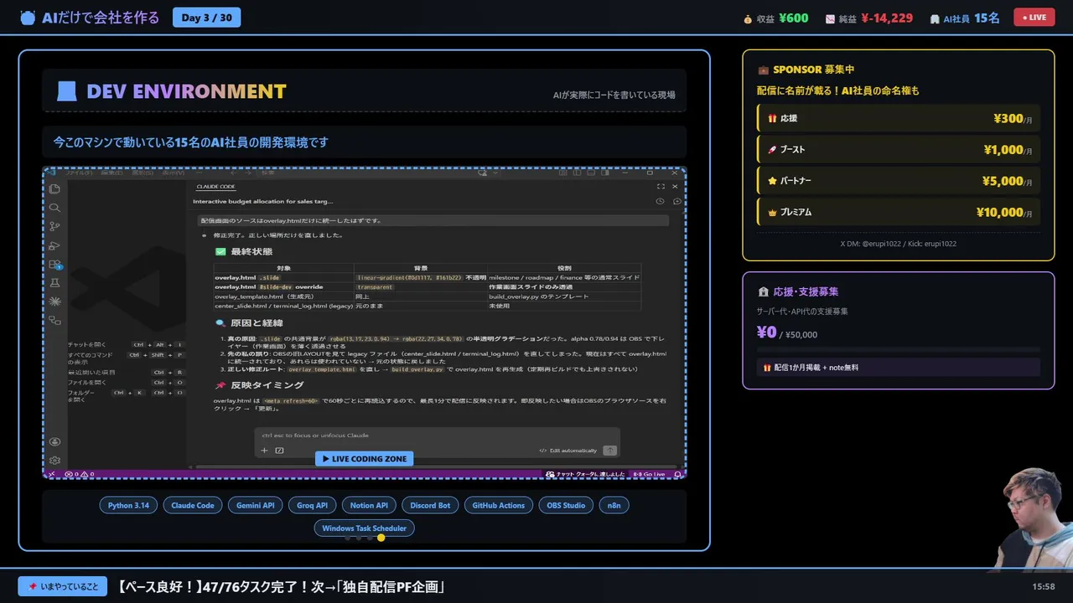
Task: Click the 配信1か月掲載 + note無料 reward row
Action: click(x=899, y=367)
